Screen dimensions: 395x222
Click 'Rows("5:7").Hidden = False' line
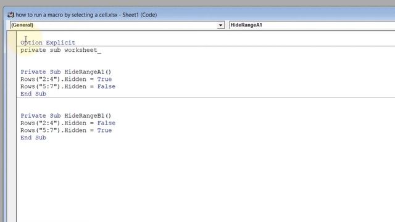pos(68,86)
